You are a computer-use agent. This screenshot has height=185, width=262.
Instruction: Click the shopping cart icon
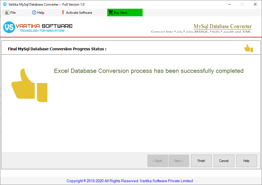111,12
